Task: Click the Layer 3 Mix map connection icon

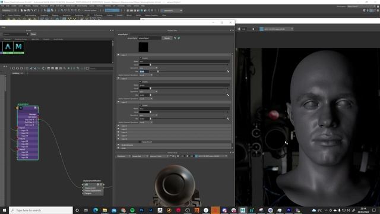Action: (x=227, y=118)
